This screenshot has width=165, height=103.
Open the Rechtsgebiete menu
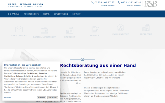31,14
